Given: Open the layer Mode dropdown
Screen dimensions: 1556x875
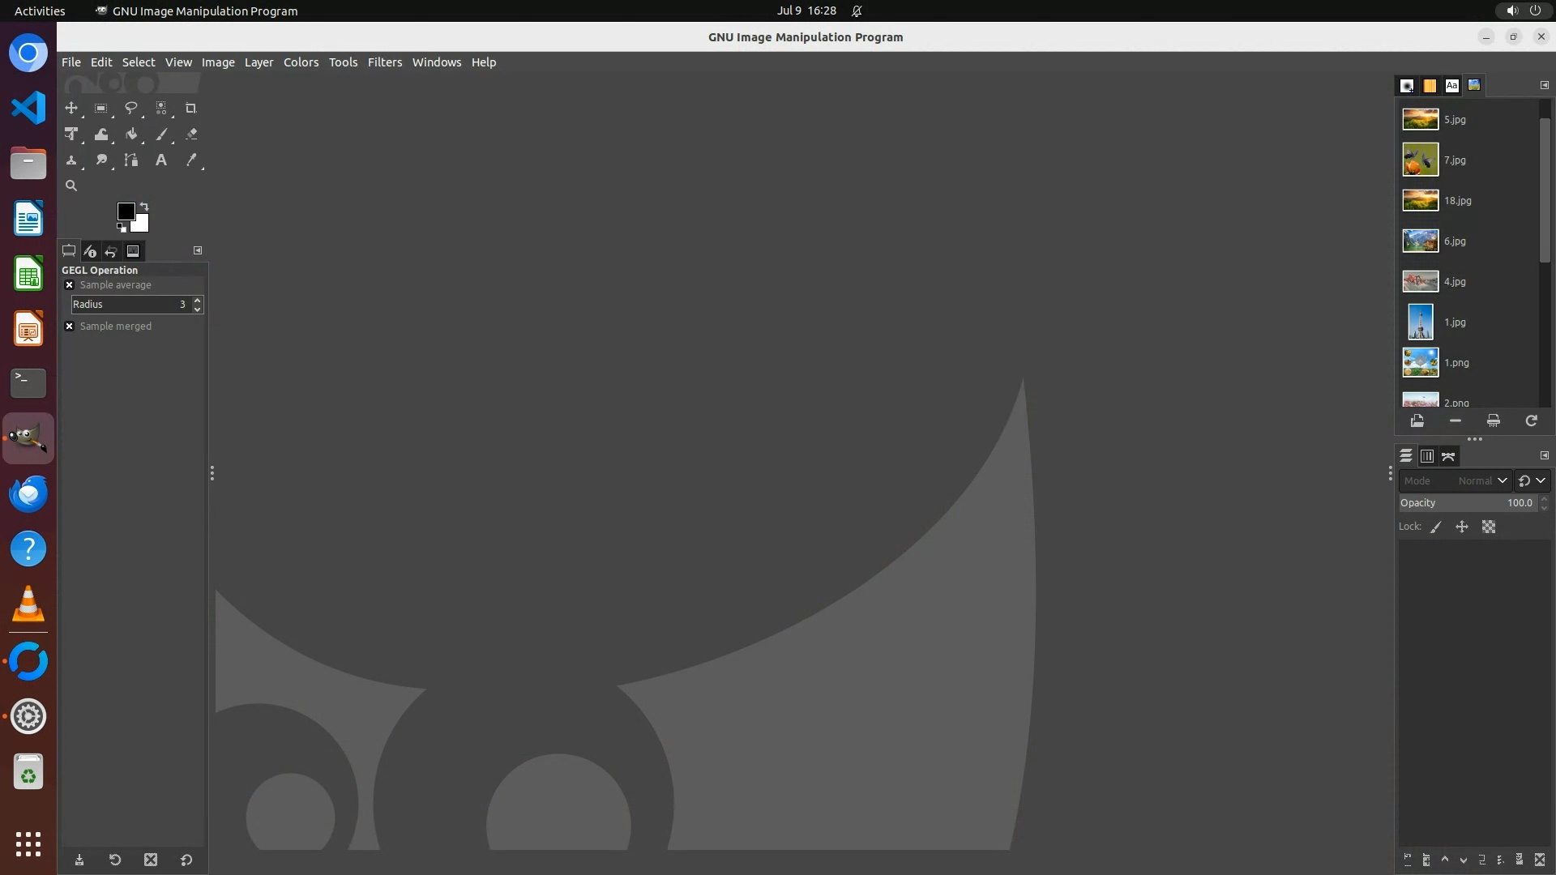Looking at the screenshot, I should (1455, 480).
